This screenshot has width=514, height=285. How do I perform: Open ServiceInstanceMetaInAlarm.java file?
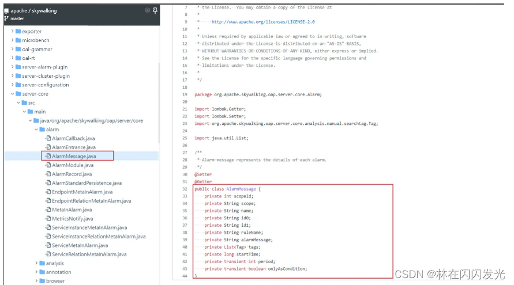(x=89, y=228)
